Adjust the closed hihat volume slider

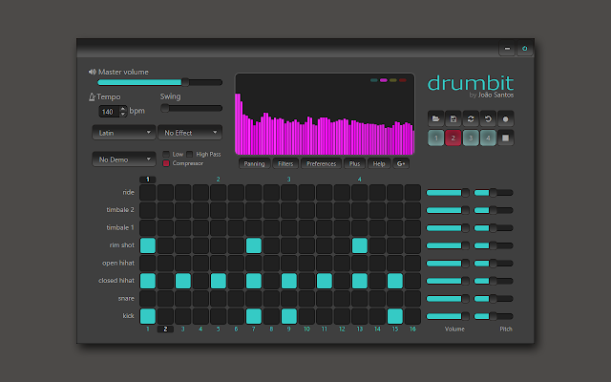(x=448, y=281)
